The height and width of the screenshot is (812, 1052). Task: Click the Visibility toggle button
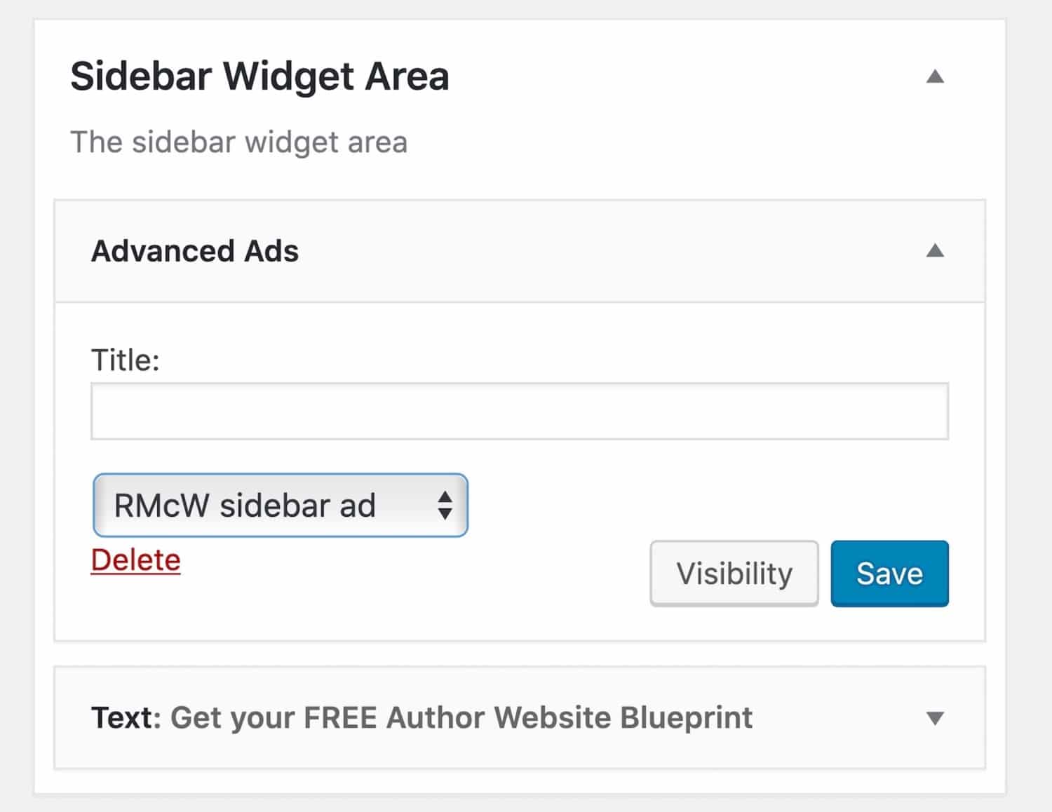coord(734,573)
